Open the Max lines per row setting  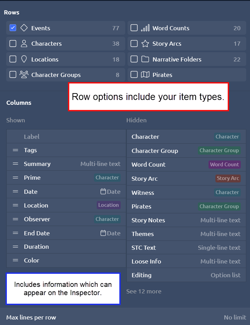tap(125, 317)
